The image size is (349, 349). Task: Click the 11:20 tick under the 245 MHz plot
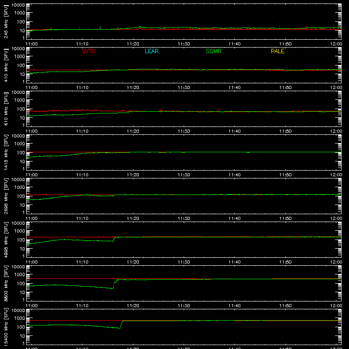pyautogui.click(x=133, y=44)
